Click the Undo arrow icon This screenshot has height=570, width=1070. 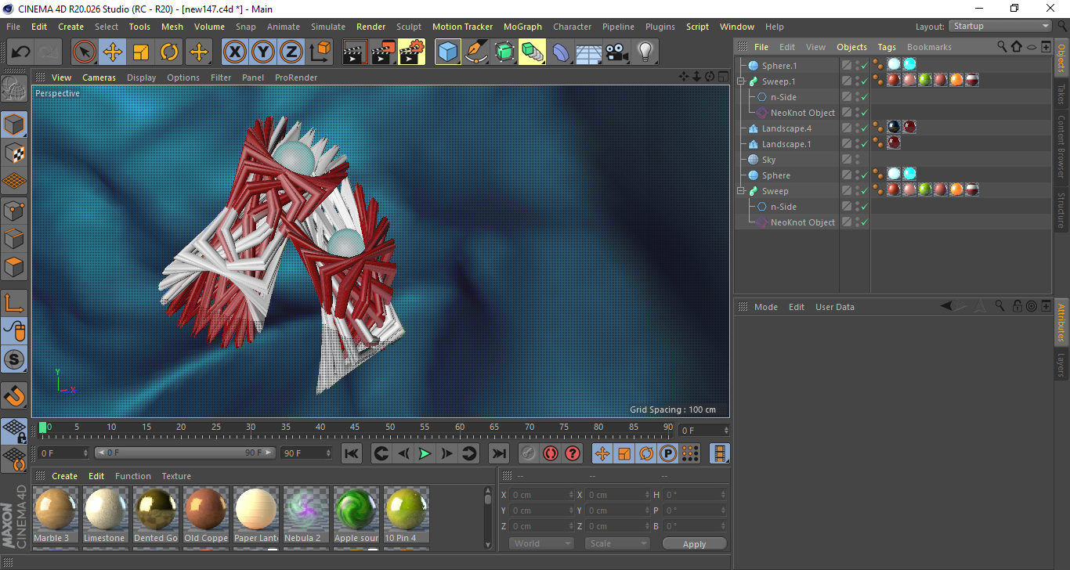coord(21,52)
